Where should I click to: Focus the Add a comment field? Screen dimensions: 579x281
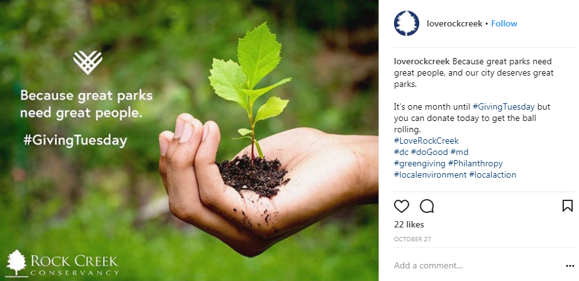tap(476, 265)
